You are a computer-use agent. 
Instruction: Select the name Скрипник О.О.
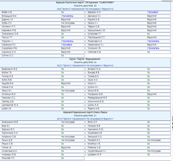click(x=9, y=52)
